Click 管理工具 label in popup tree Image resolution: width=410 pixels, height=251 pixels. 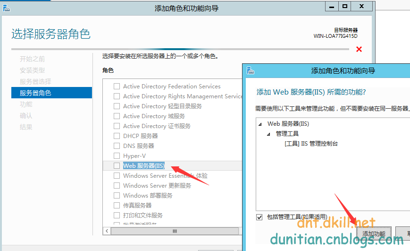[x=287, y=134]
